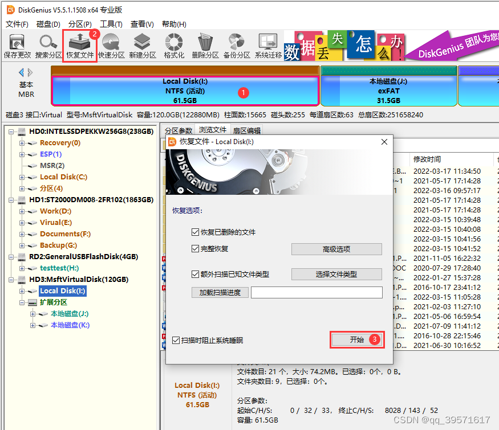The image size is (499, 430).
Task: Open the 磁盘(D) menu
Action: pos(48,24)
